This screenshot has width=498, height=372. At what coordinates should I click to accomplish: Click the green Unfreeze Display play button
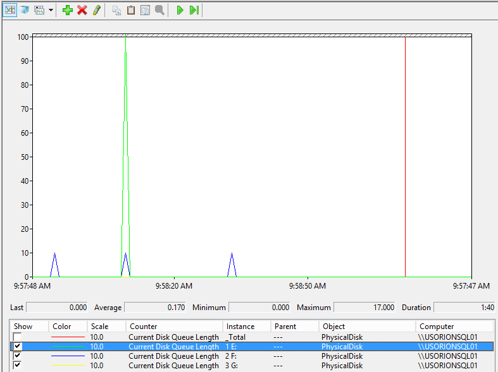point(180,10)
